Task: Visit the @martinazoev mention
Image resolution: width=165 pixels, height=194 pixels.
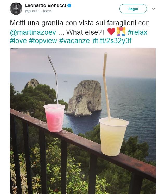Action: [x=33, y=32]
